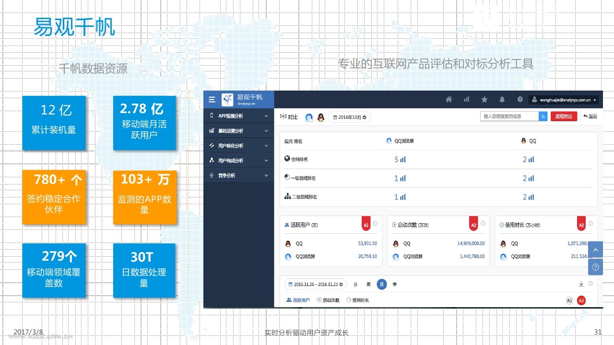Click the 12 亿 累计装机量 tile

pyautogui.click(x=54, y=123)
